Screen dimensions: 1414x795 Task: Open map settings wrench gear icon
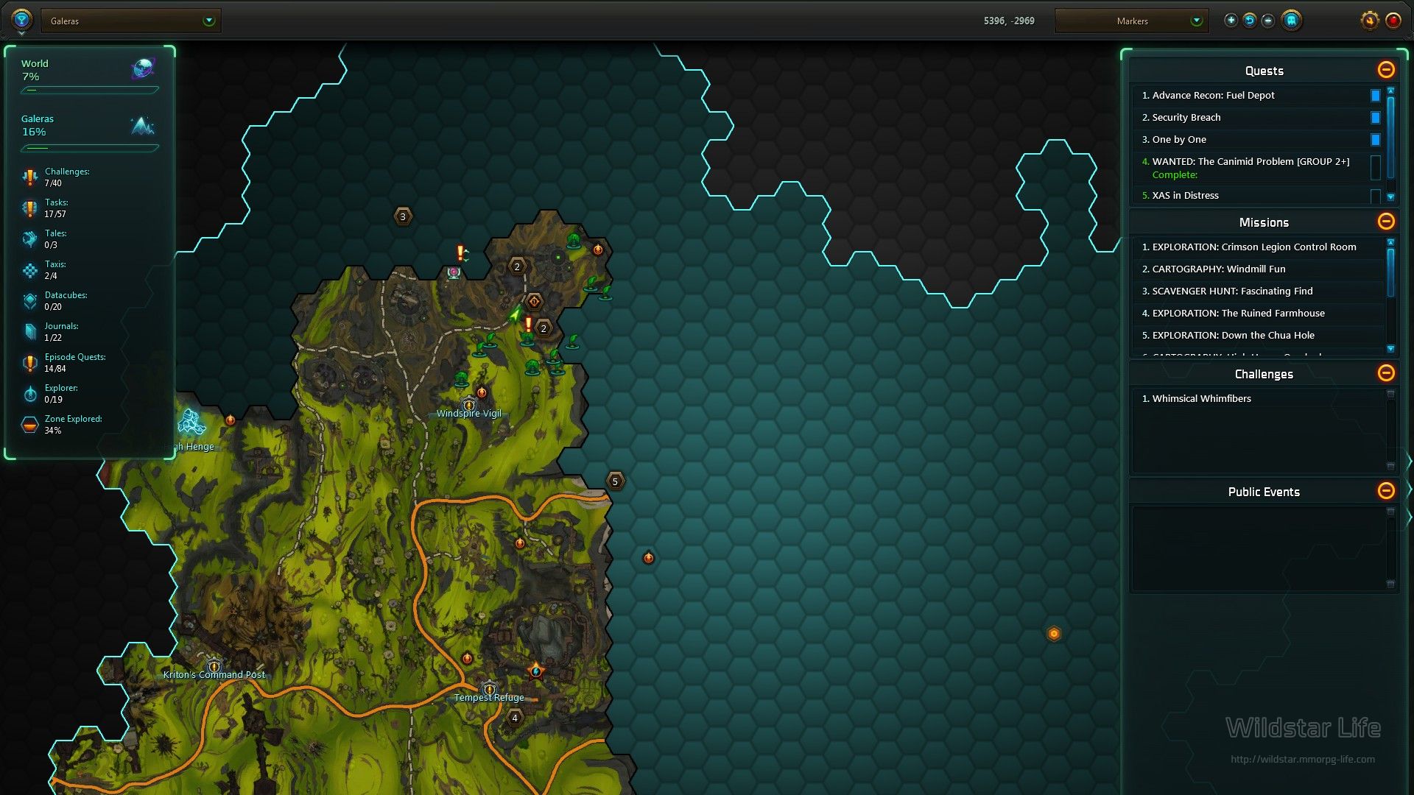1369,21
